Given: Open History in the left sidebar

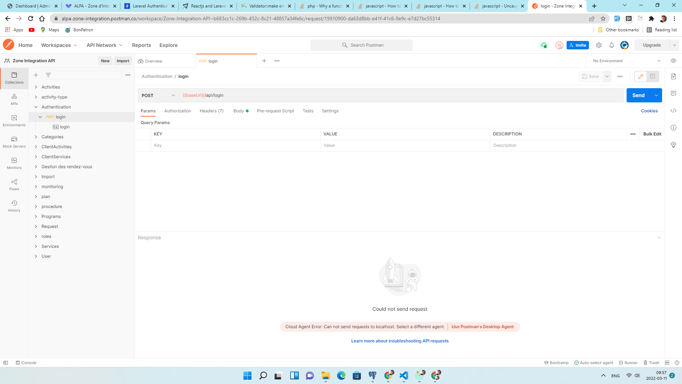Looking at the screenshot, I should pyautogui.click(x=14, y=206).
